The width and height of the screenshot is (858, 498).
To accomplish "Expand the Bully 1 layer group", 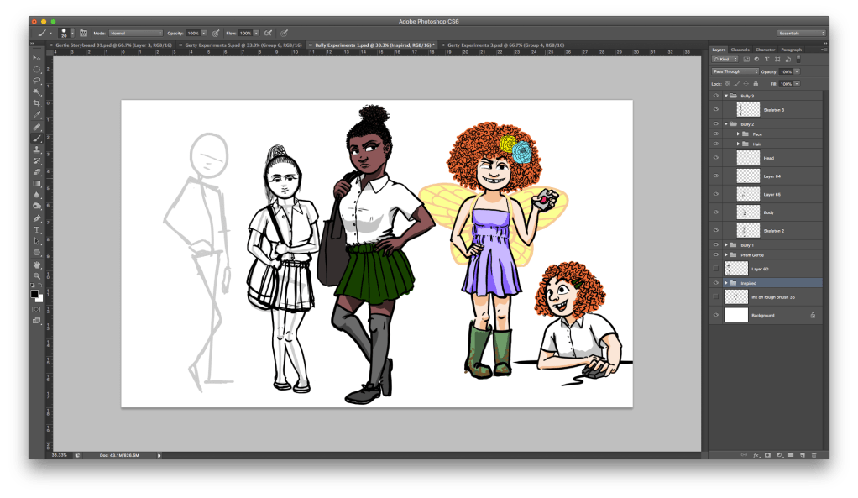I will [725, 244].
